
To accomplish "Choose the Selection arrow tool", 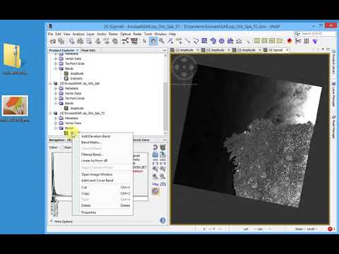I will [x=145, y=41].
